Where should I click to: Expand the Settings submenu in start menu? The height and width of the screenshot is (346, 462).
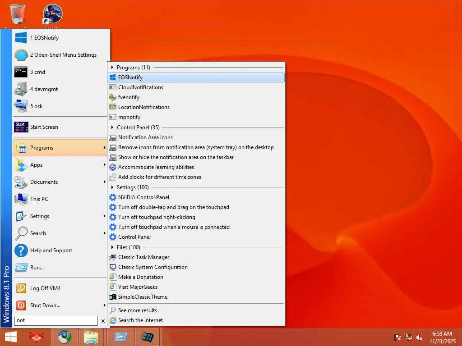[104, 216]
